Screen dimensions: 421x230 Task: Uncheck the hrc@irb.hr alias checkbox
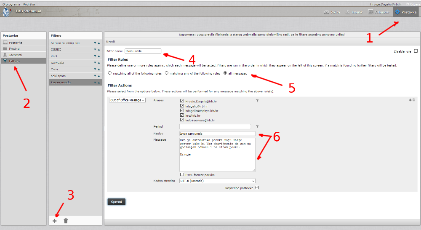coord(182,115)
